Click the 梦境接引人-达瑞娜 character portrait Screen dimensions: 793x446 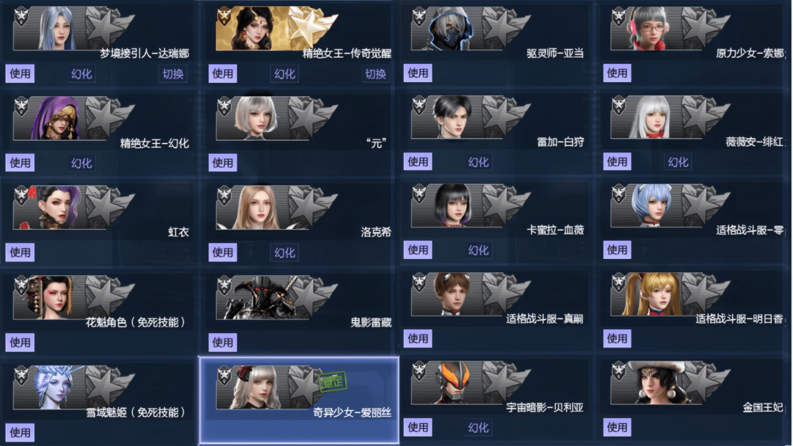pyautogui.click(x=58, y=29)
